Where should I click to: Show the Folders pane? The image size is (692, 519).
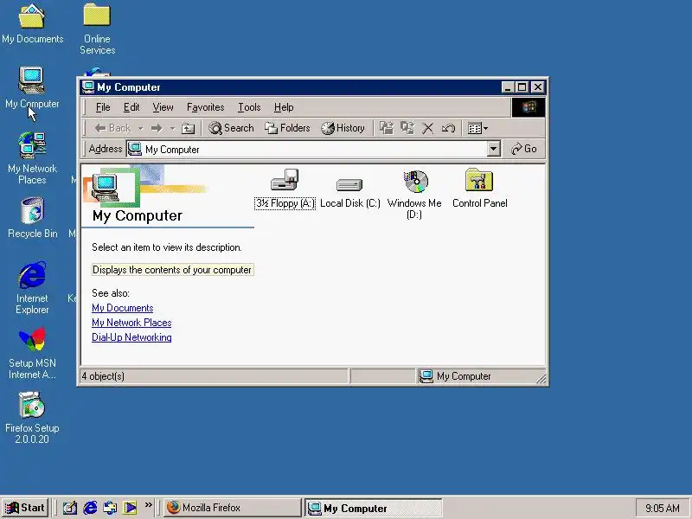[x=287, y=128]
